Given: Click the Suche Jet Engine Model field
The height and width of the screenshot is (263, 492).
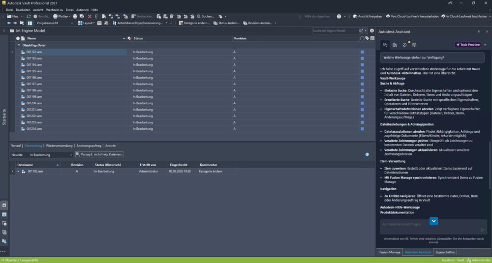Looking at the screenshot, I should point(336,30).
